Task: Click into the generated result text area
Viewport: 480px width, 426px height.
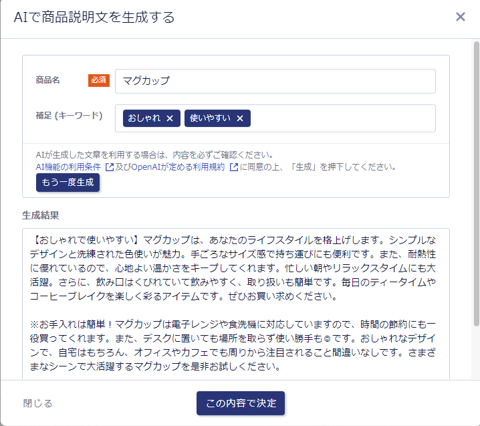Action: [236, 304]
